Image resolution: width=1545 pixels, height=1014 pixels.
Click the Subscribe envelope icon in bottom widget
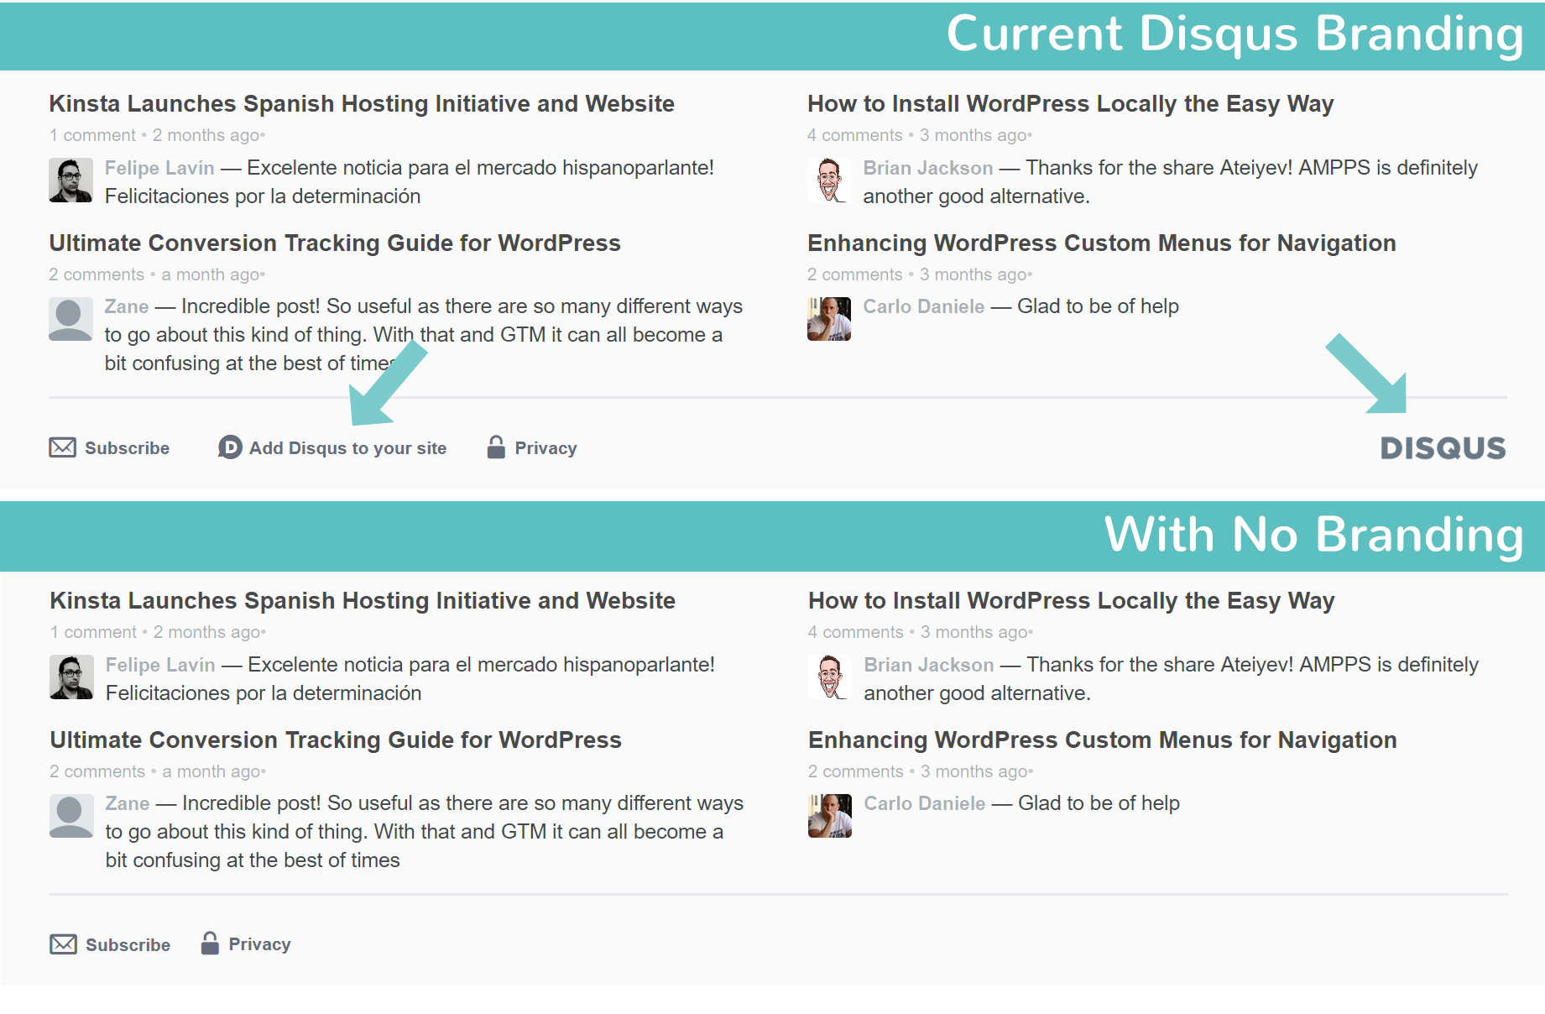coord(62,943)
